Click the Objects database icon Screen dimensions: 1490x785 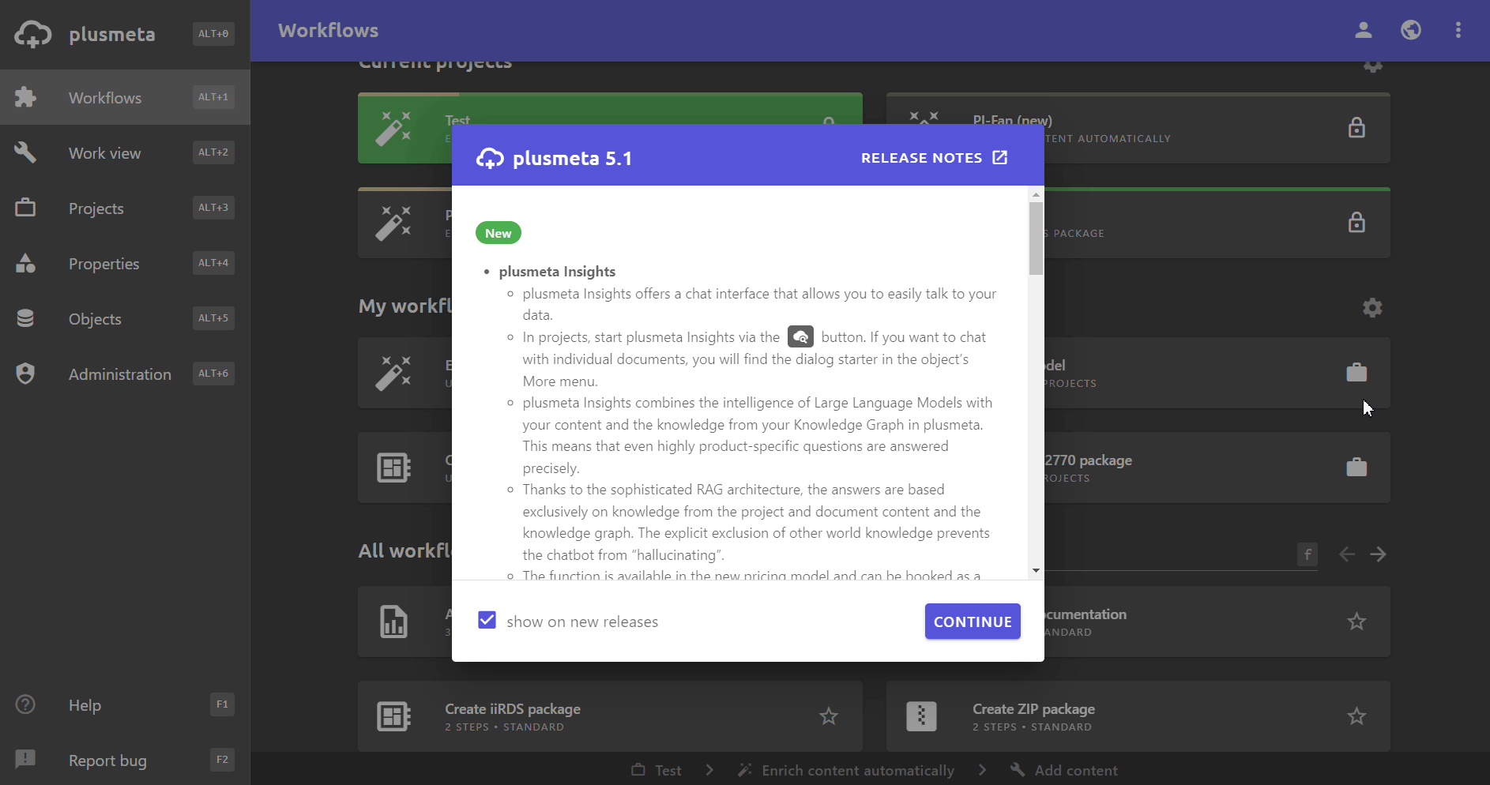pyautogui.click(x=25, y=318)
